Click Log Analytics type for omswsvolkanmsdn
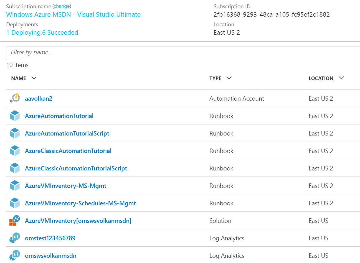The height and width of the screenshot is (263, 360). 227,256
